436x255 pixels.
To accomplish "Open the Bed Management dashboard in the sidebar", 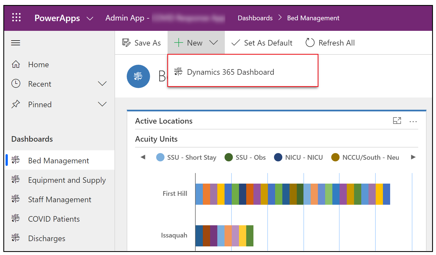I will (x=60, y=160).
